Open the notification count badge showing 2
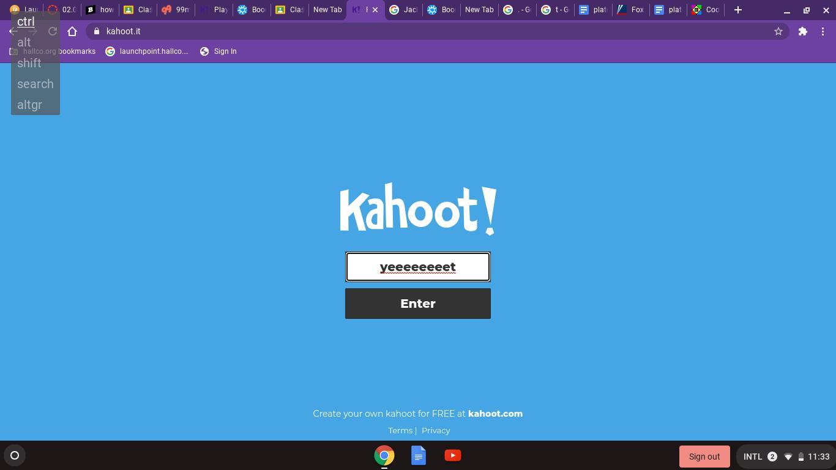 [772, 457]
